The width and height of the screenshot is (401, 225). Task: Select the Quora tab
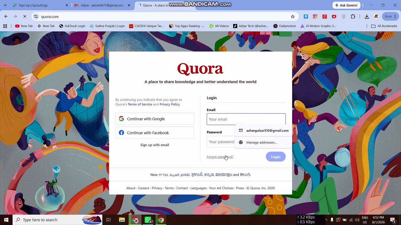point(165,5)
